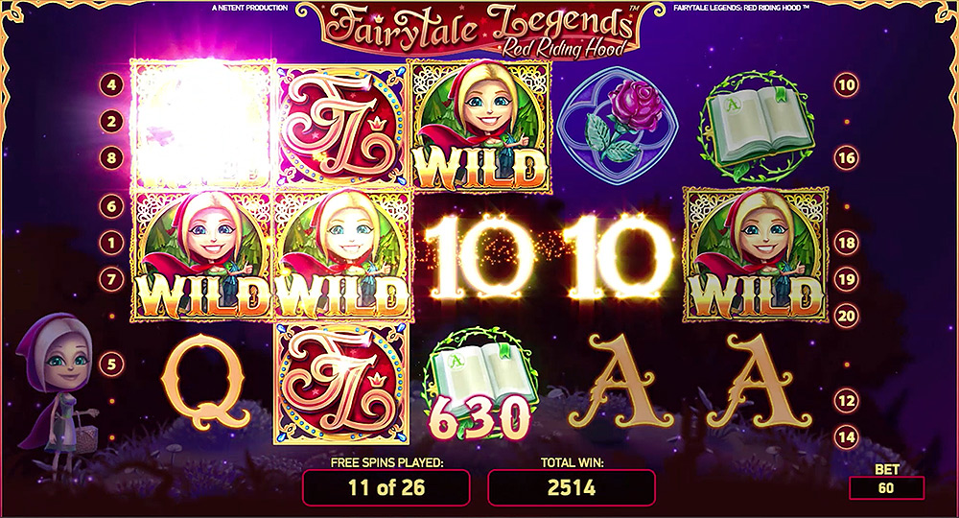Screen dimensions: 959x518
Task: Click the Bet value box showing 60
Action: point(886,488)
